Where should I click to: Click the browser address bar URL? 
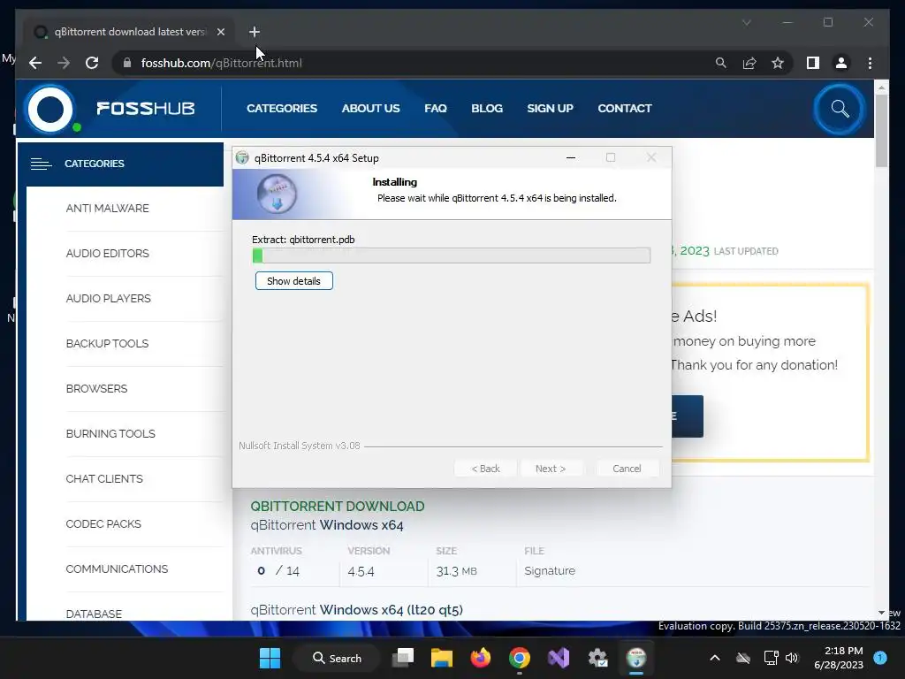click(221, 63)
